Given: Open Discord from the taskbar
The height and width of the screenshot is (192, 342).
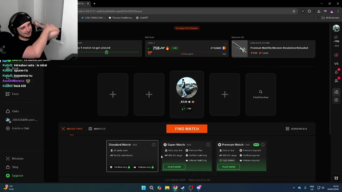Looking at the screenshot, I should coord(199,188).
